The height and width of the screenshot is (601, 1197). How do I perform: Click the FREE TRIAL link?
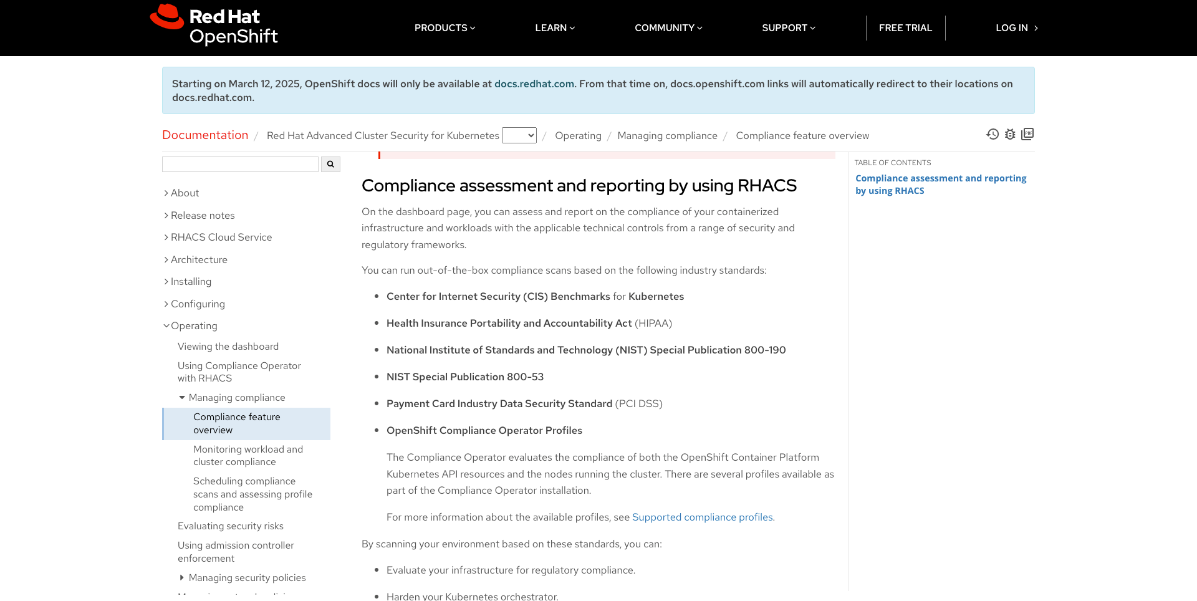(x=905, y=28)
